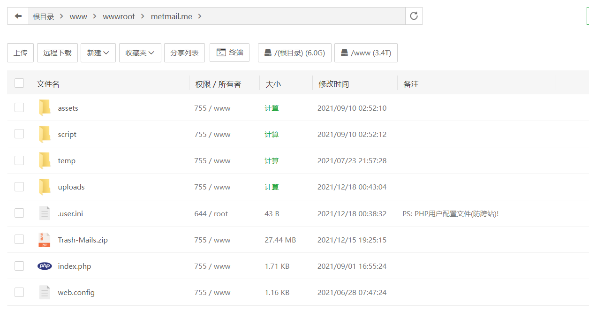Viewport: 589px width, 326px height.
Task: Calculate size of temp folder via 计算
Action: (272, 160)
